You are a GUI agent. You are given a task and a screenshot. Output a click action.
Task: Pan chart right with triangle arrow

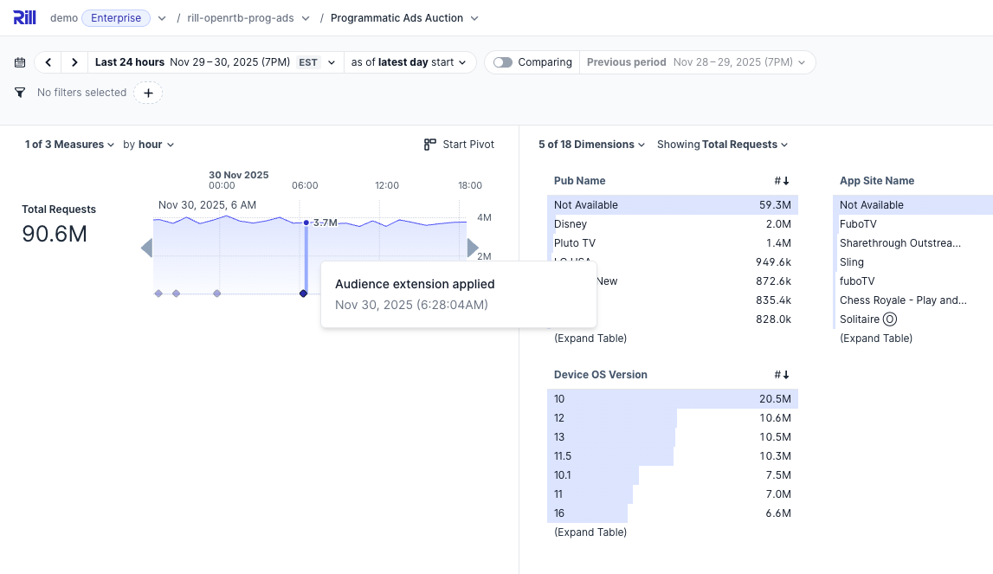click(x=473, y=249)
